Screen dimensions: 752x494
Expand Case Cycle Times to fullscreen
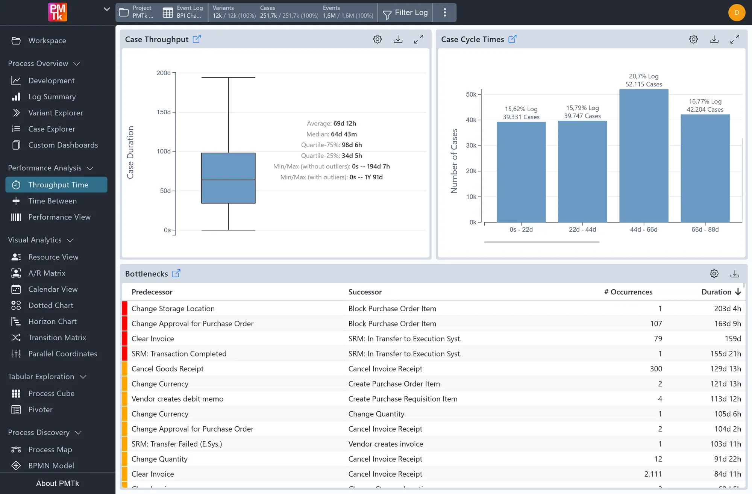[735, 39]
